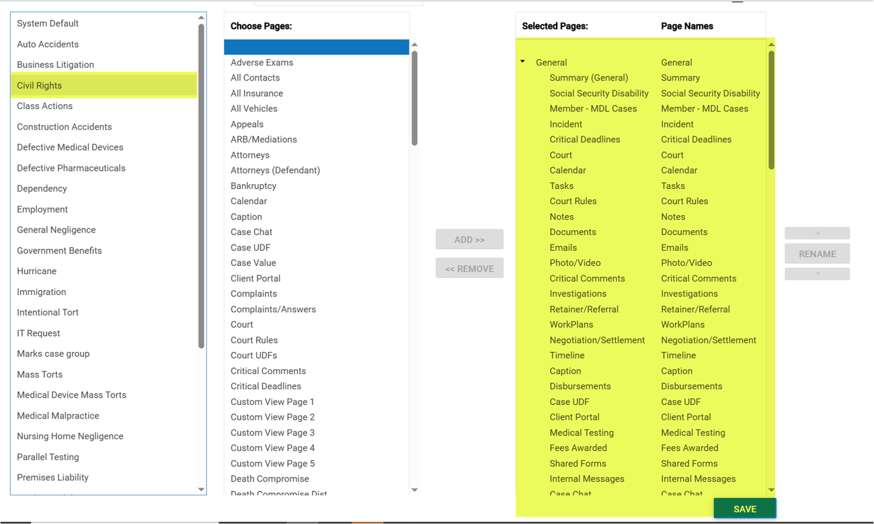
Task: Click the RENAME button
Action: click(x=817, y=254)
